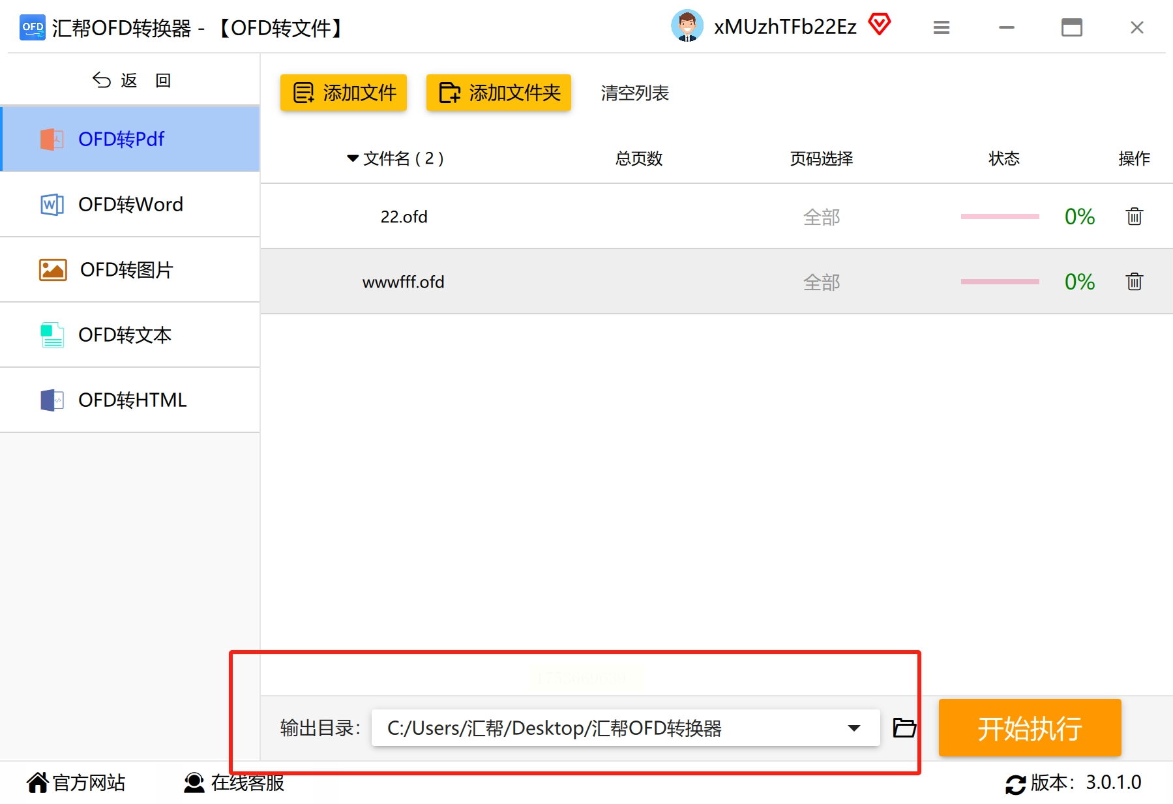
Task: Open the 官方网站 link
Action: pos(89,782)
